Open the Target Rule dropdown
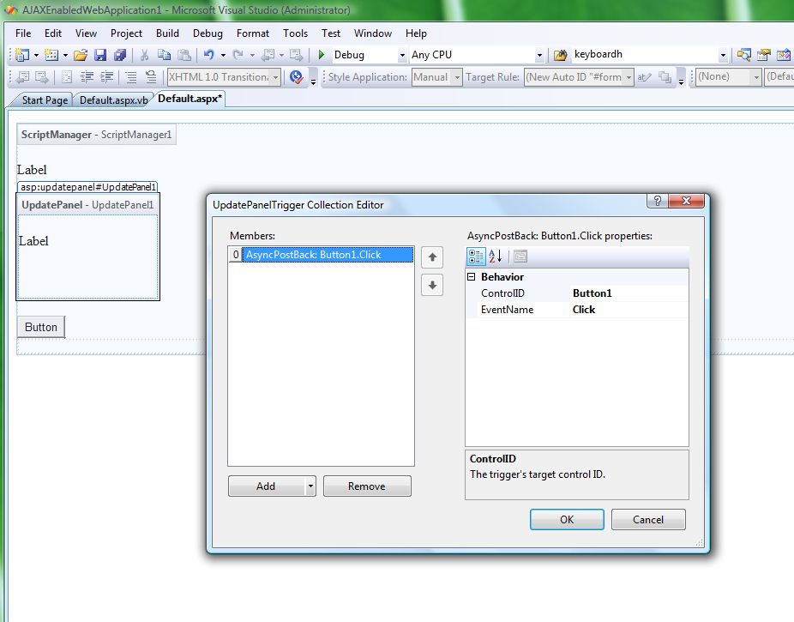 (x=629, y=77)
